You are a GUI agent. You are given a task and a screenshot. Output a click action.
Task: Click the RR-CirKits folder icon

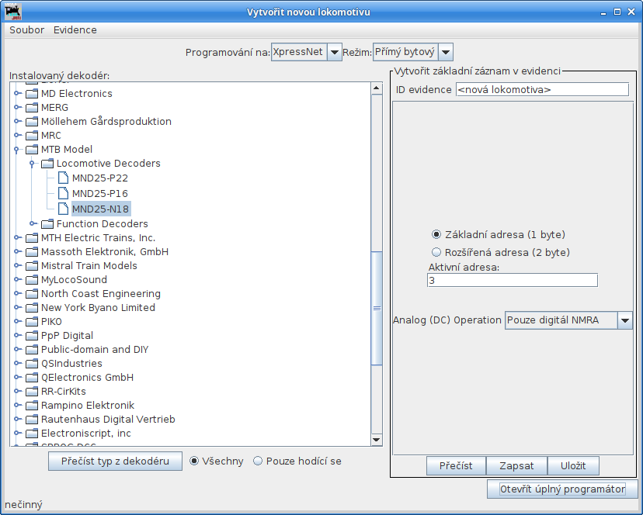32,391
